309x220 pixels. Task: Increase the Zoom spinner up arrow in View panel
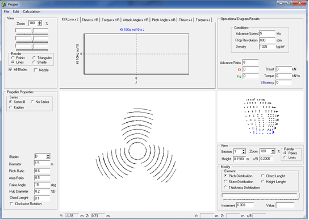point(40,22)
